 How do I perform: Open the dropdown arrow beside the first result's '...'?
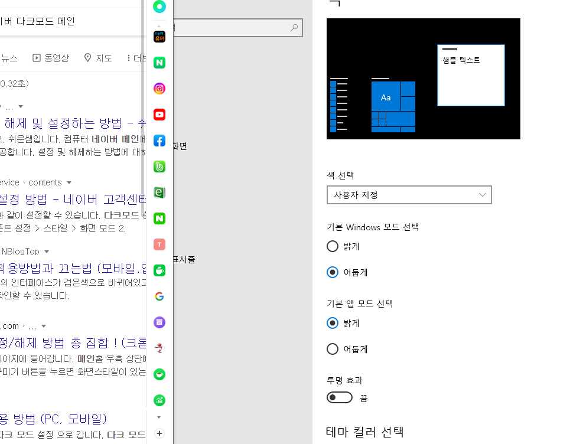coord(21,106)
